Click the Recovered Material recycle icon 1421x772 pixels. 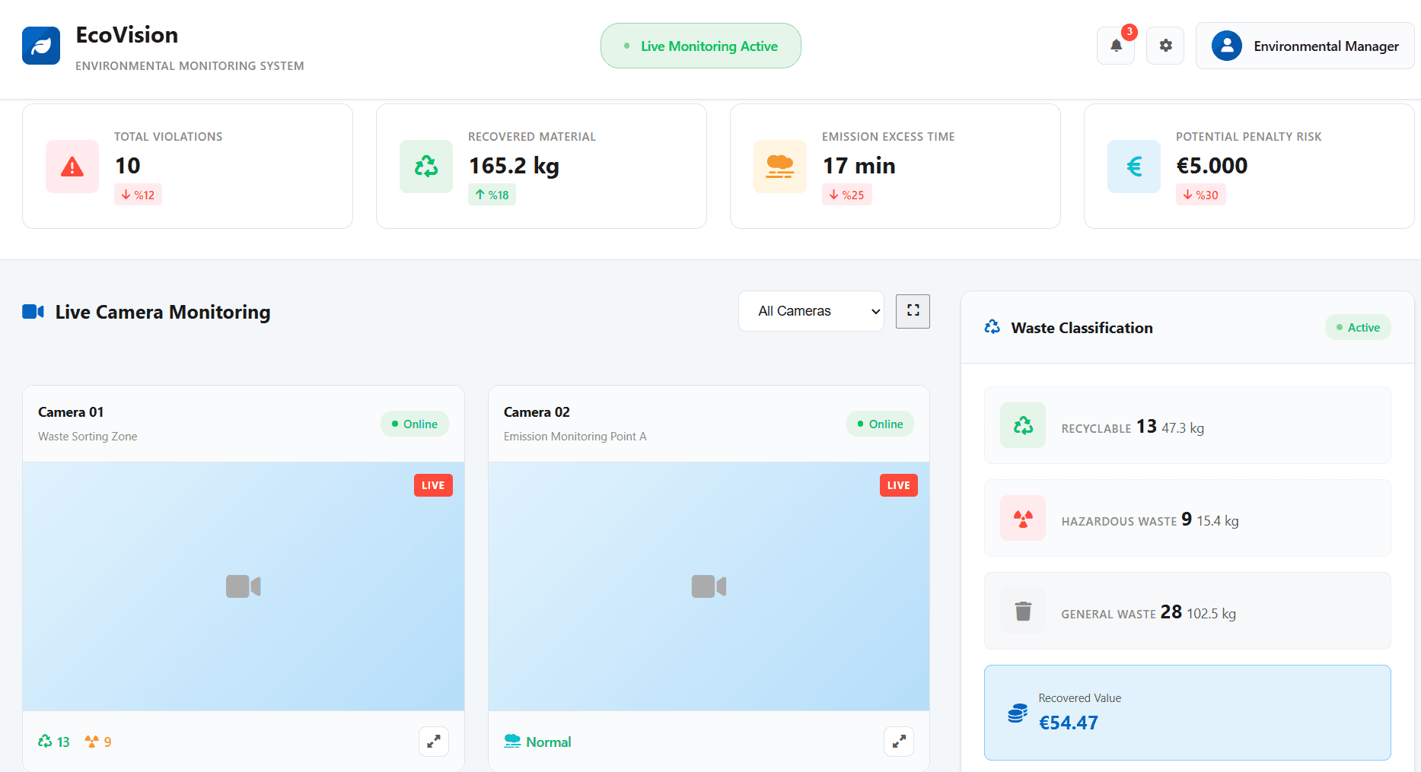(426, 167)
